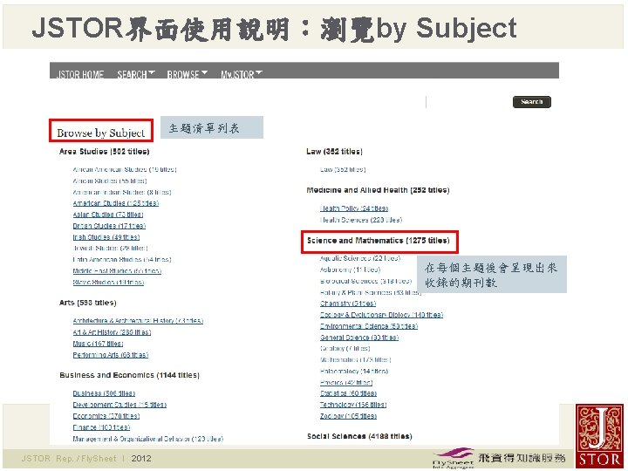Select Social Sciences (4188 titles) heading
The height and width of the screenshot is (471, 628).
click(x=359, y=436)
